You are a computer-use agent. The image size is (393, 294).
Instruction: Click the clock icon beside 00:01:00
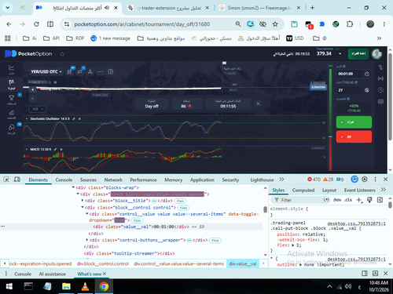[x=367, y=74]
